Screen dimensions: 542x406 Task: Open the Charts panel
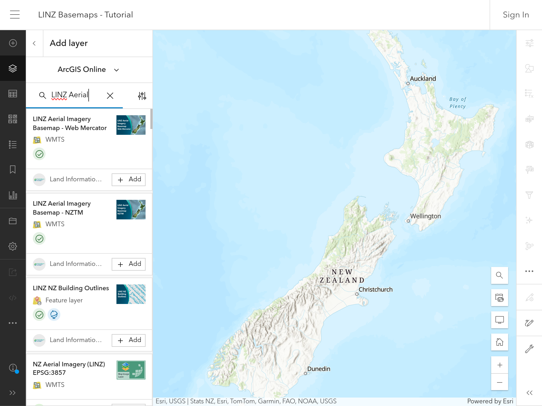pos(13,195)
